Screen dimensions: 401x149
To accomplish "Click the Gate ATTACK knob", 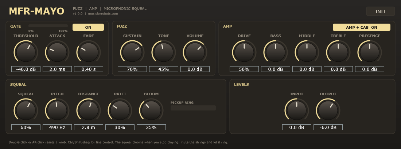I will [57, 52].
